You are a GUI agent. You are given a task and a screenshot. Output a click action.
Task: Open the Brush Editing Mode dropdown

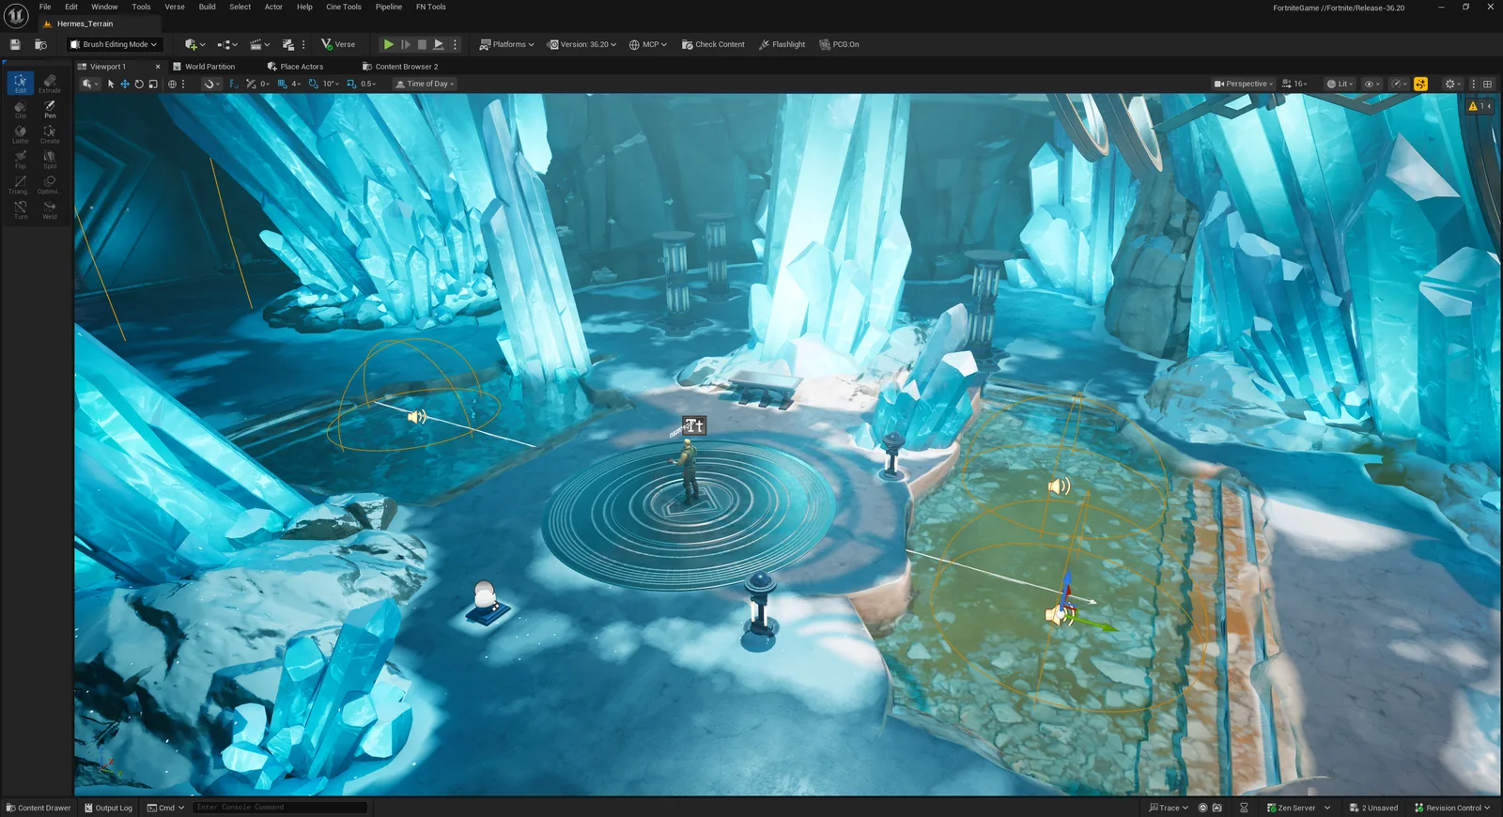[x=114, y=44]
